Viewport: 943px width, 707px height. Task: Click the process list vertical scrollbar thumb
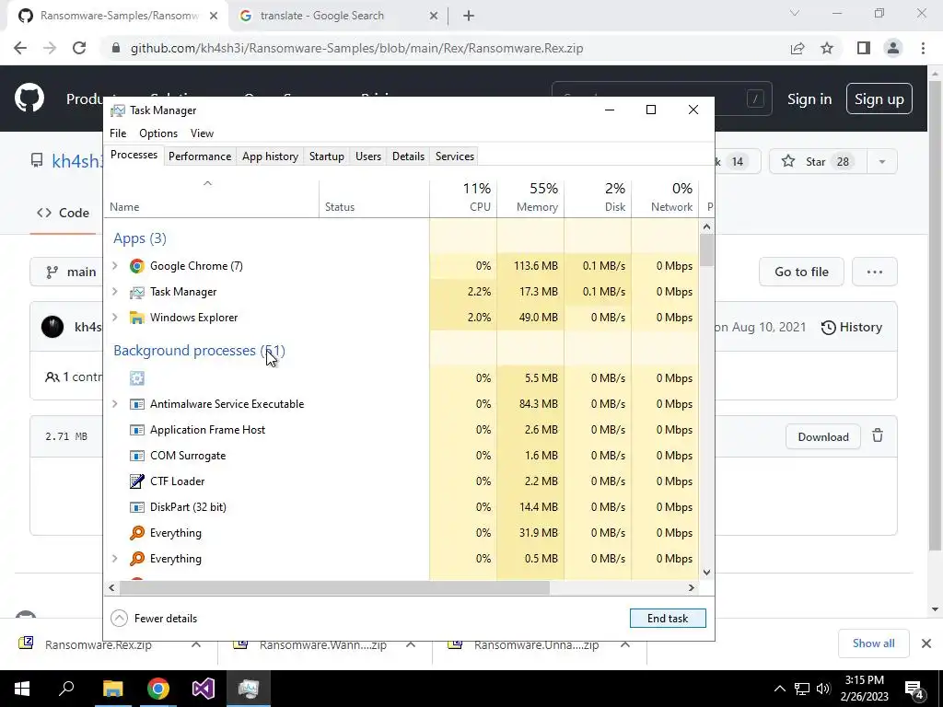(x=706, y=250)
